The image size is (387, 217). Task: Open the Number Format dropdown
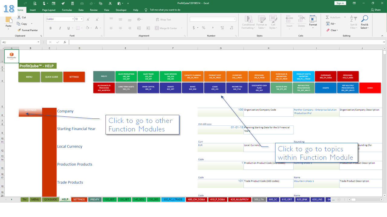point(235,19)
